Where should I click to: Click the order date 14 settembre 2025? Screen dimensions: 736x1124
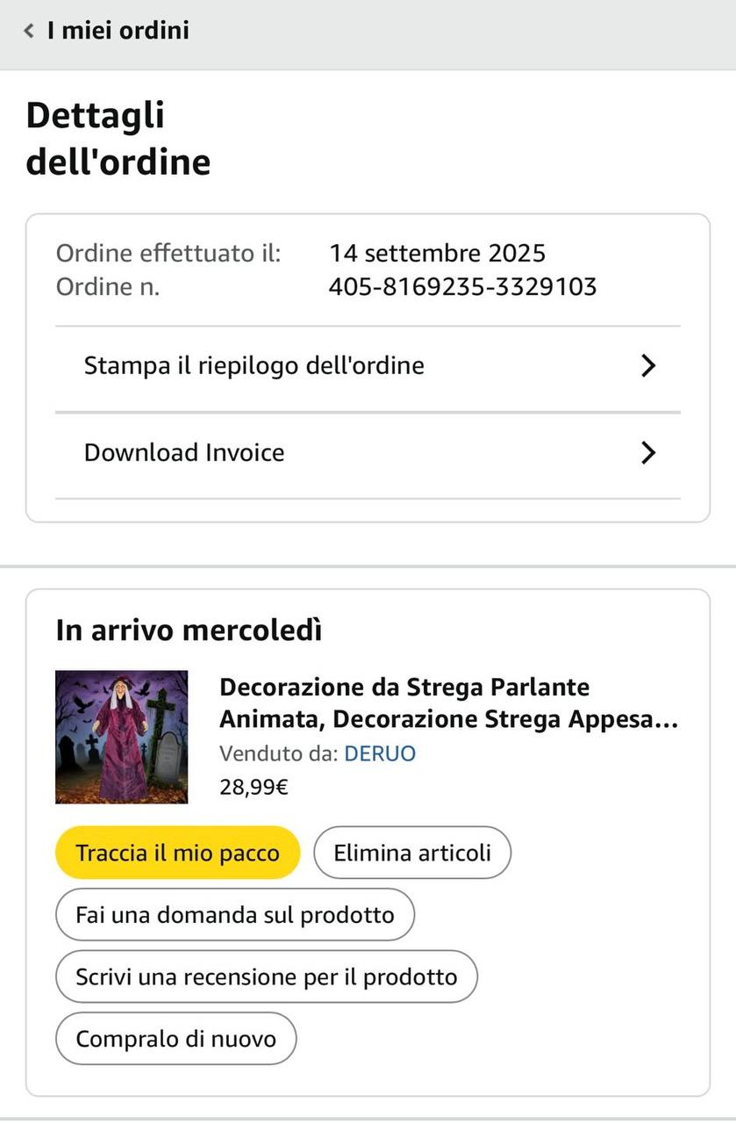click(437, 254)
